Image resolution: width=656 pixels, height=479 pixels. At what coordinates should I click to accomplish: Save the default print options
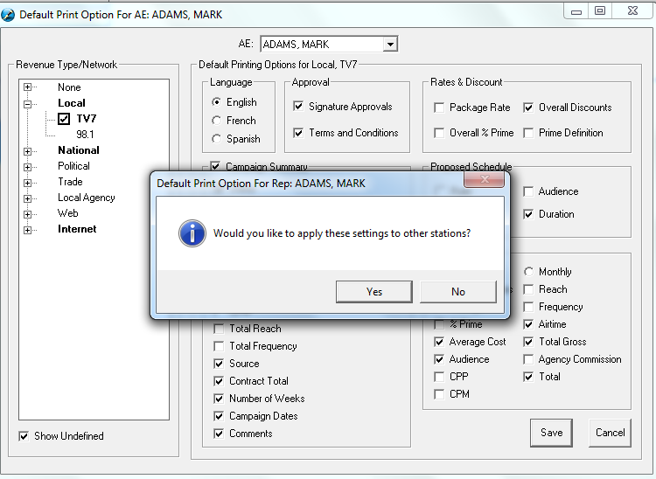[x=551, y=433]
